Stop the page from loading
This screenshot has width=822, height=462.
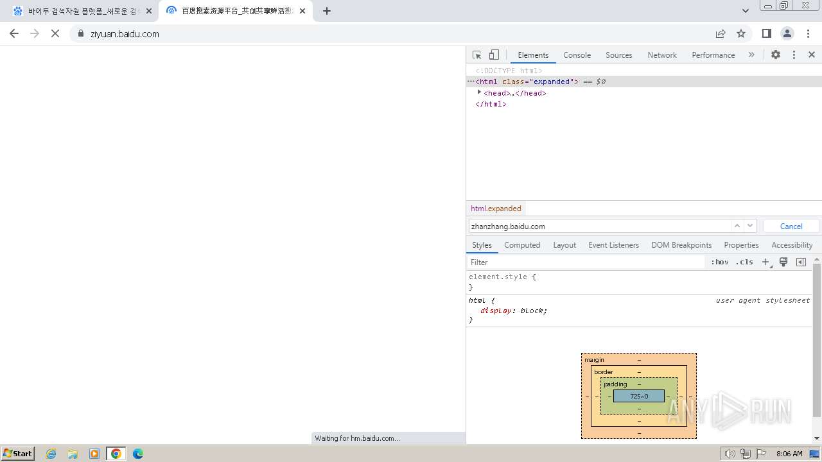pyautogui.click(x=55, y=33)
